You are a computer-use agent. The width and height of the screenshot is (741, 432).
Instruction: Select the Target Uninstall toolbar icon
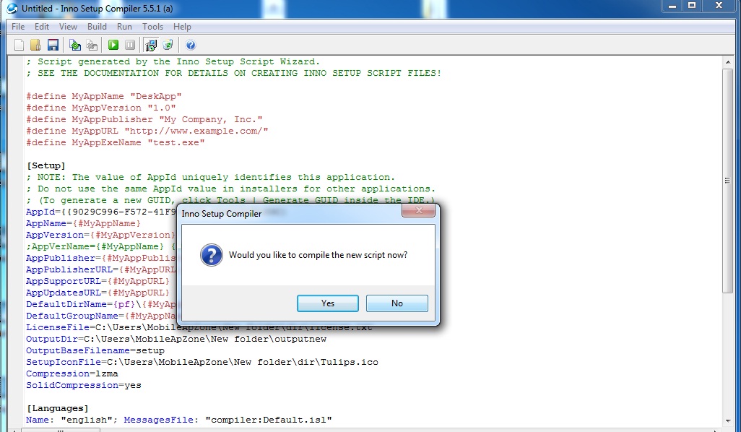tap(168, 45)
